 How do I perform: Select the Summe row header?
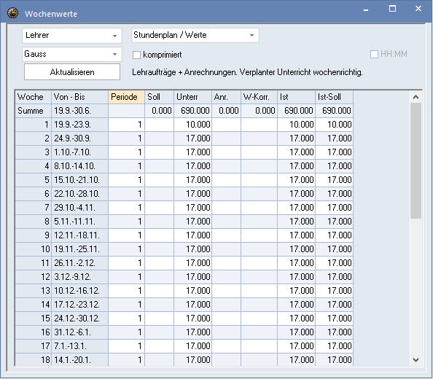(x=33, y=111)
